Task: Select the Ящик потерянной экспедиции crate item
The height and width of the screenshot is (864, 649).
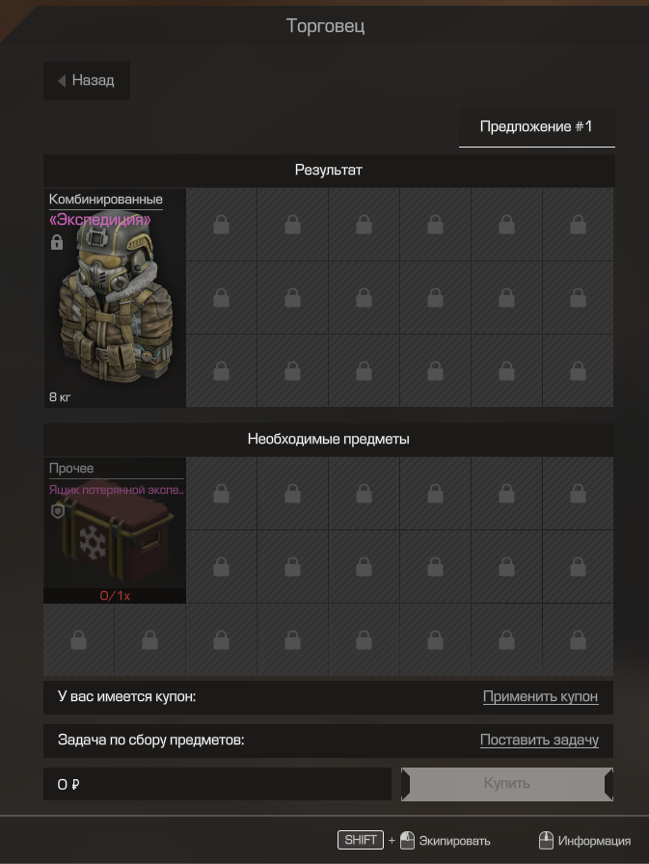Action: coord(115,530)
